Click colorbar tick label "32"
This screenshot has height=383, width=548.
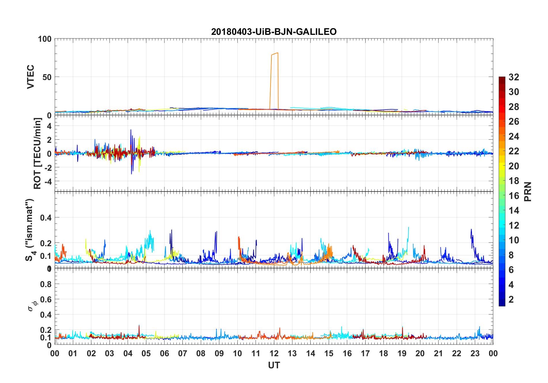coord(514,77)
